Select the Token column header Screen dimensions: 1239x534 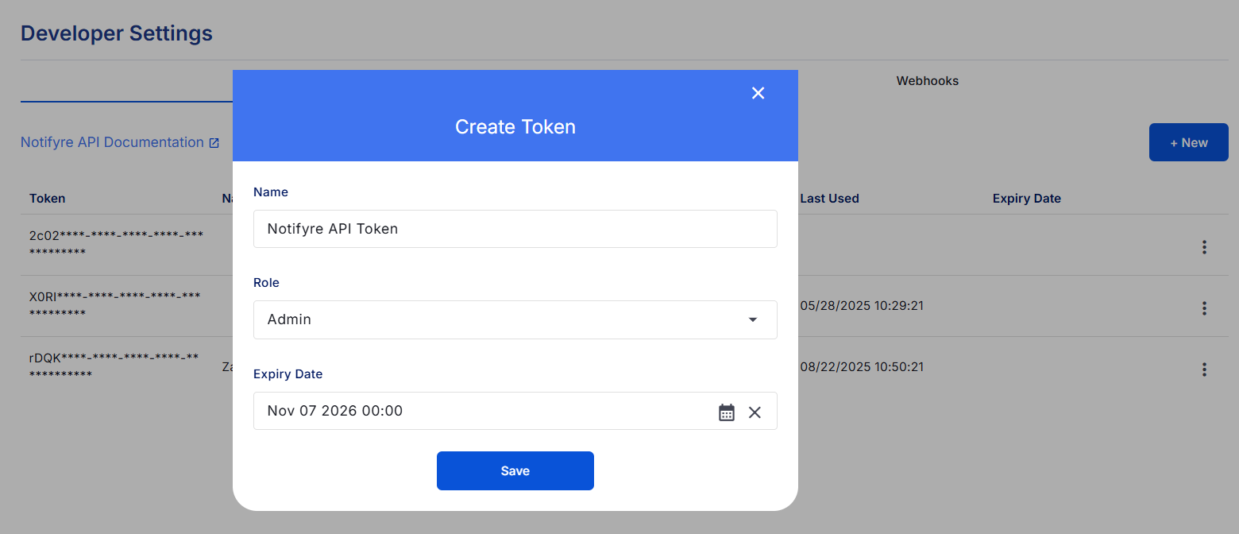[x=48, y=199]
